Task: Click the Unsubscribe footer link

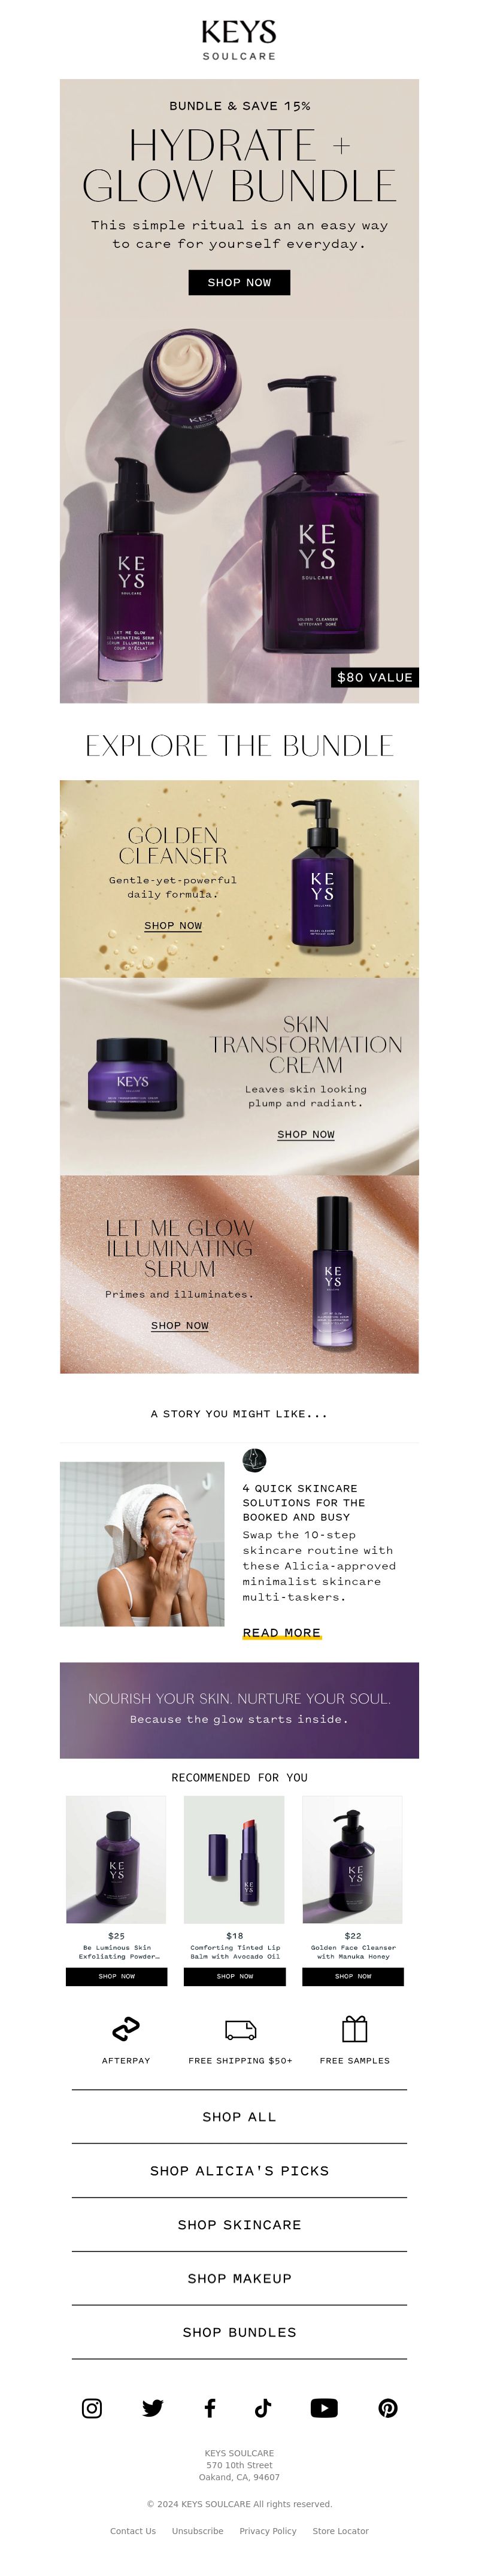Action: point(197,2530)
